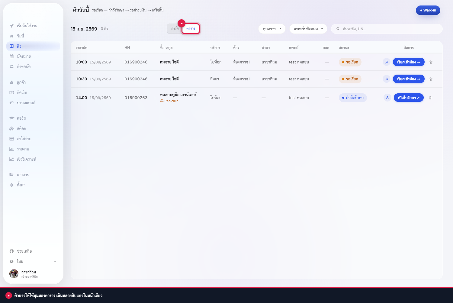The height and width of the screenshot is (303, 453).
Task: Expand the ไทย language selector
Action: (33, 261)
